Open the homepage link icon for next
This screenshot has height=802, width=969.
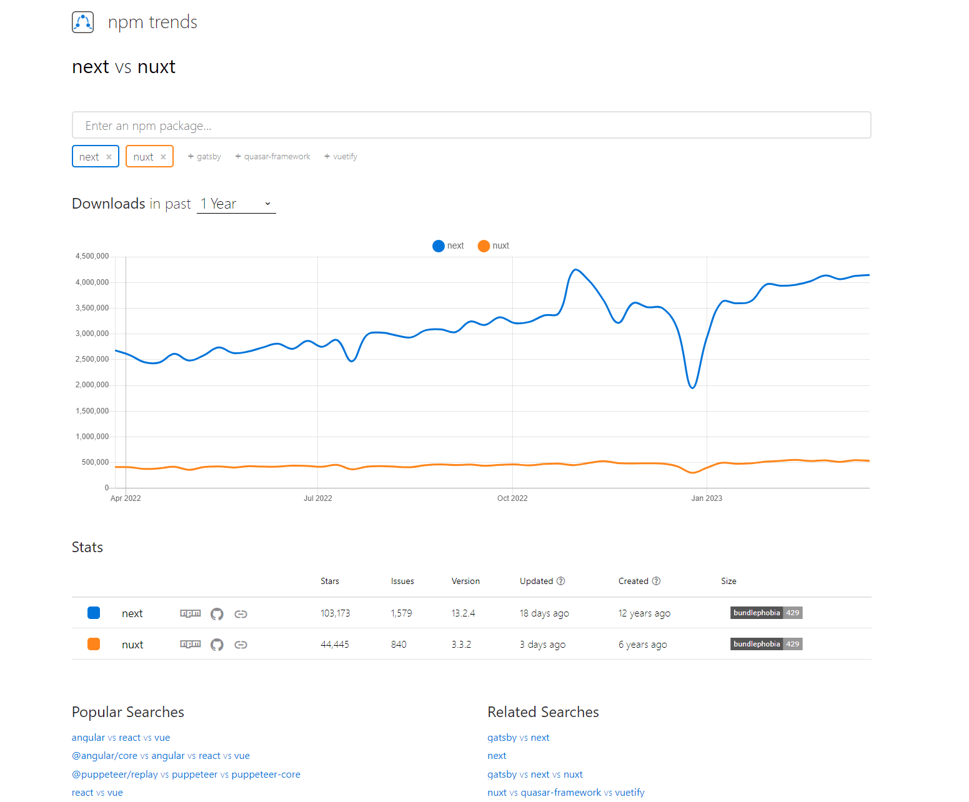pos(241,614)
